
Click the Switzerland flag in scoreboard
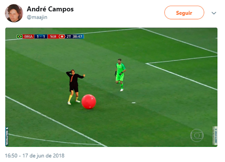tap(62, 37)
